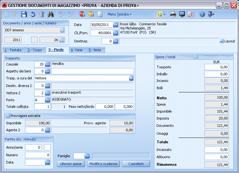239x173 pixels.
Task: Enable the Provvigioni estratte checkbox
Action: [x=8, y=116]
